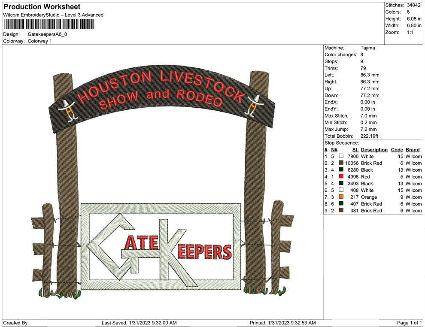This screenshot has height=327, width=425.
Task: Click the Left value '86.3 mm'
Action: [370, 75]
